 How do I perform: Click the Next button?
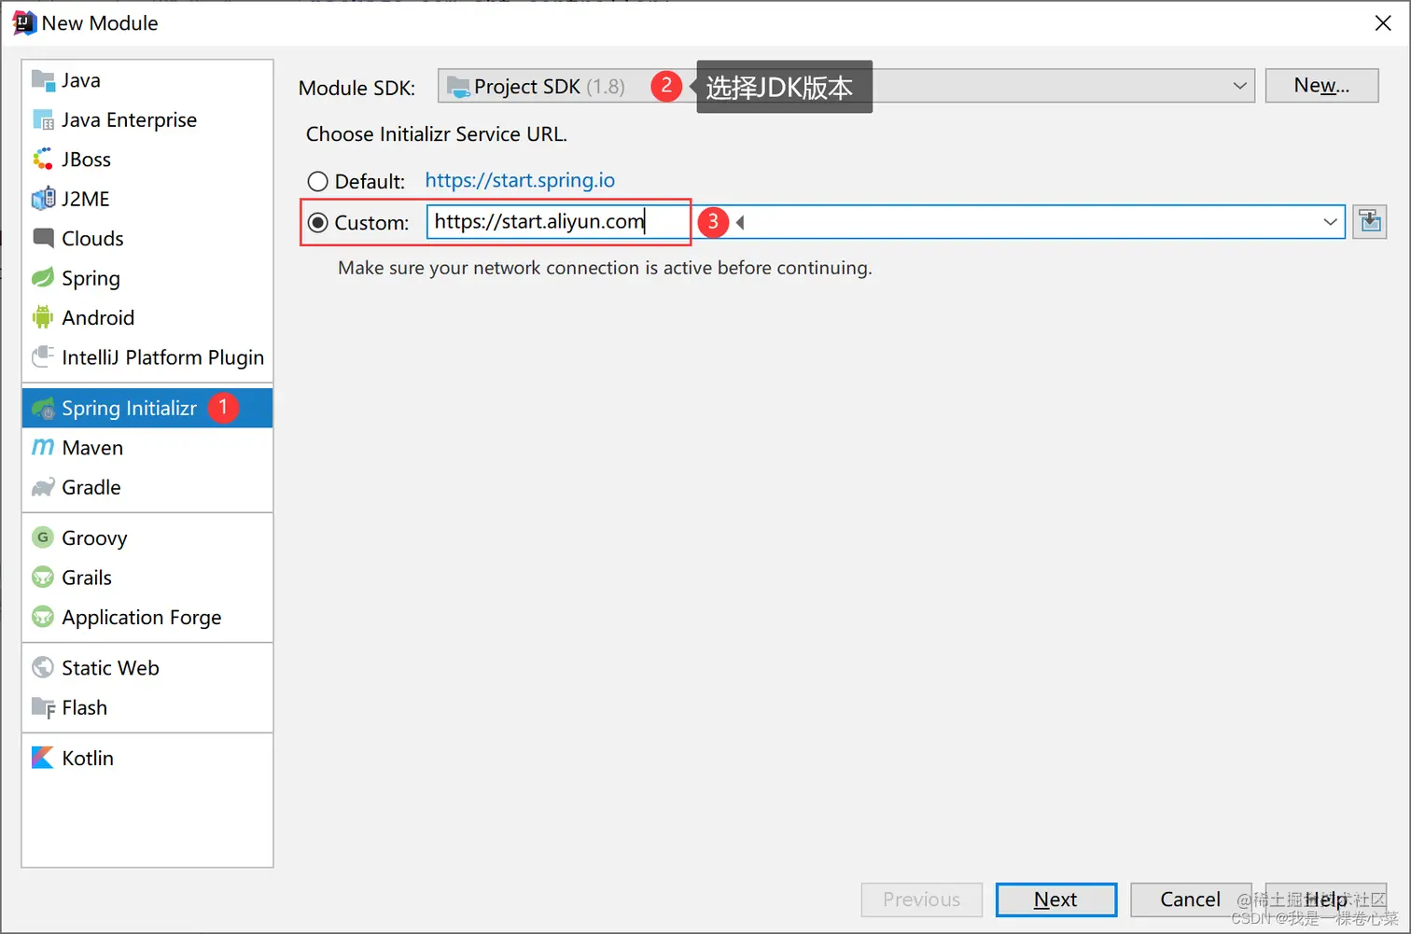click(x=1055, y=899)
